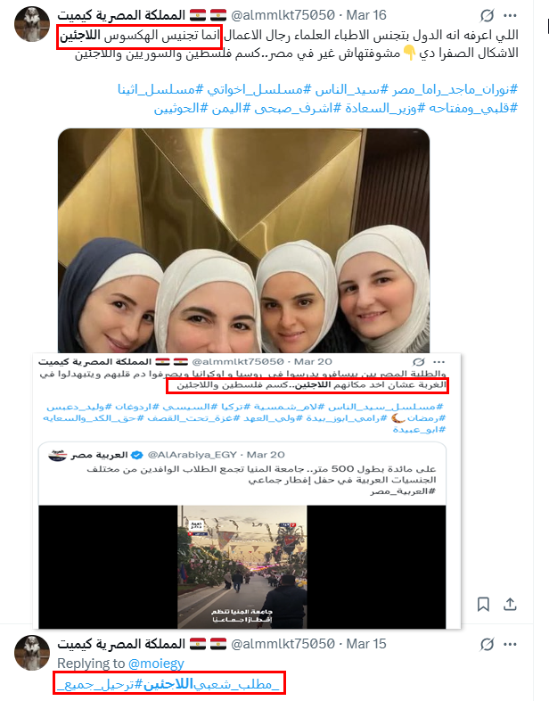The height and width of the screenshot is (701, 549).
Task: Open the hashtag in the Mar 15 reply
Action: (168, 684)
